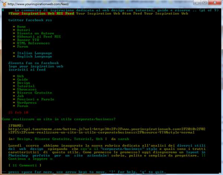Open 'Risorse Gratuite' tag in article 'in:' line
Image resolution: width=223 pixels, height=175 pixels.
click(x=52, y=139)
